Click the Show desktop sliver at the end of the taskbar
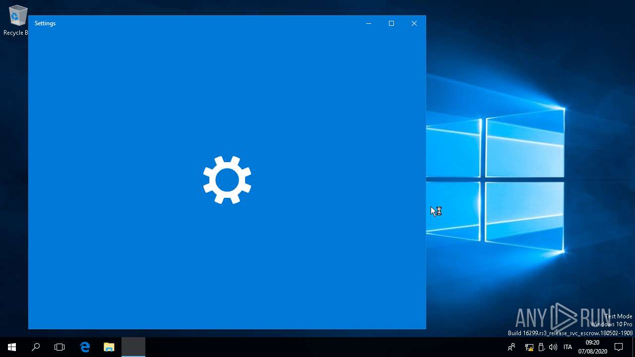The width and height of the screenshot is (635, 357). tap(634, 347)
